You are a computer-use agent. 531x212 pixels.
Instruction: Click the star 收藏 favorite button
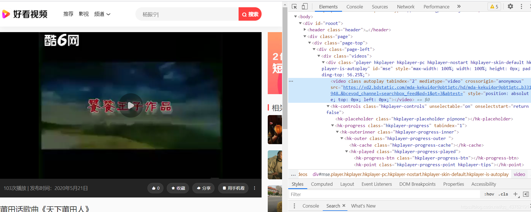[178, 188]
